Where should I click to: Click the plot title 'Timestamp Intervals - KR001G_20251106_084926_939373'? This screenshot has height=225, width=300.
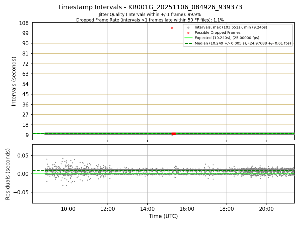click(x=150, y=7)
